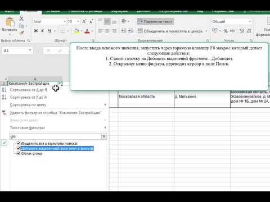
Task: Center text horizontally in the cell
Action: point(107,31)
